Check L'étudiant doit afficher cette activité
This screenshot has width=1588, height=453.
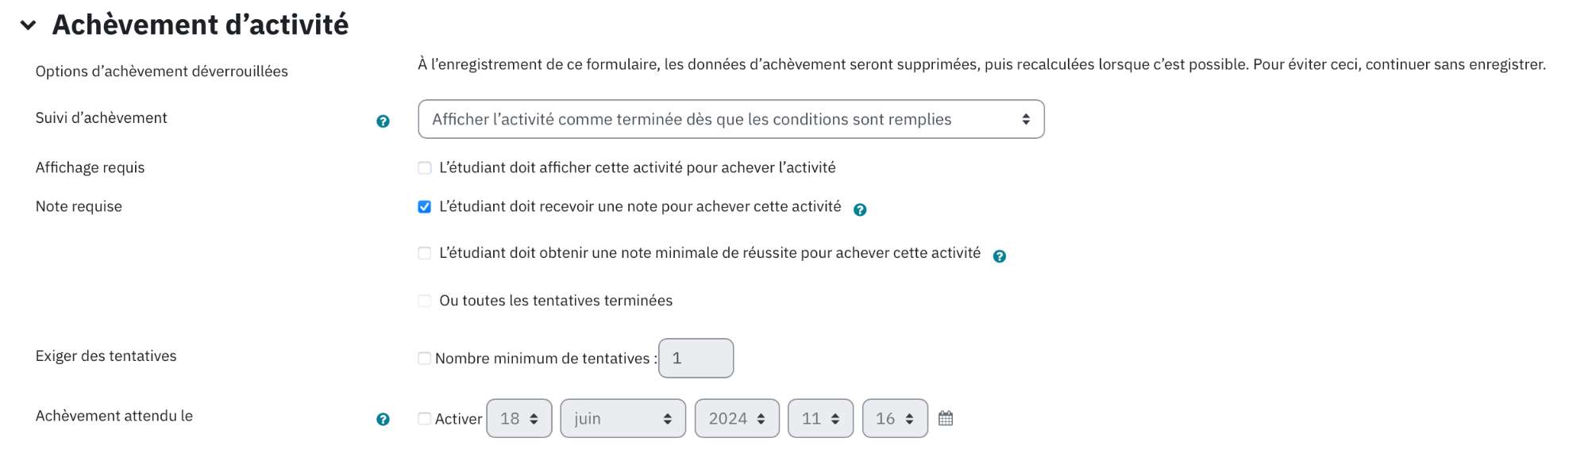[425, 168]
